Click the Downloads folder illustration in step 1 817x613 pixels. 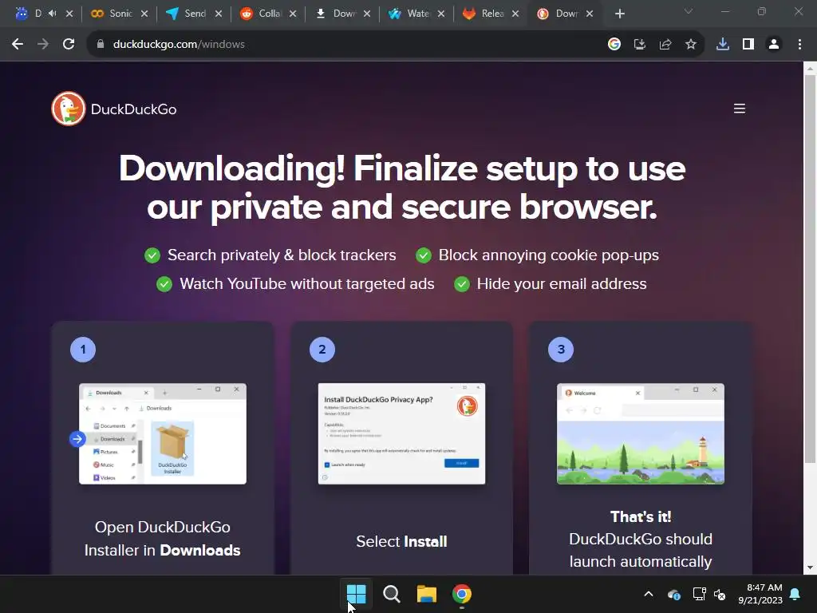pos(163,433)
